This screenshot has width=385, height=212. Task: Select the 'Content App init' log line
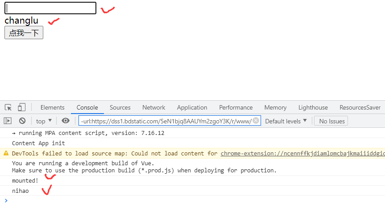pos(38,143)
